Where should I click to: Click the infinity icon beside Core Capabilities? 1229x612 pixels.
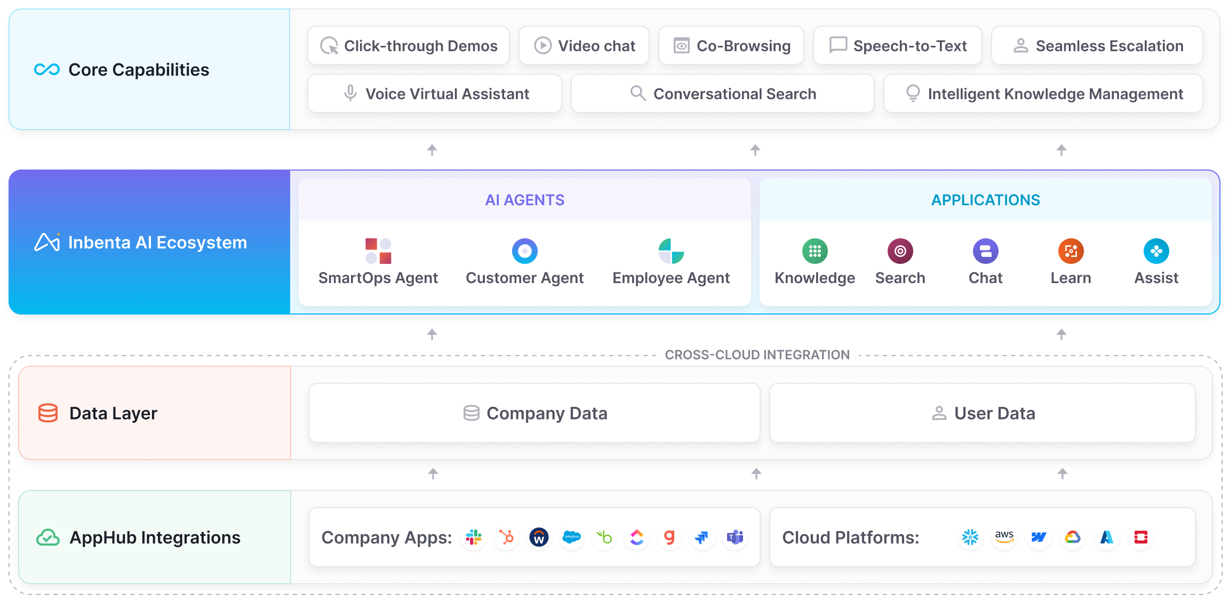point(47,69)
